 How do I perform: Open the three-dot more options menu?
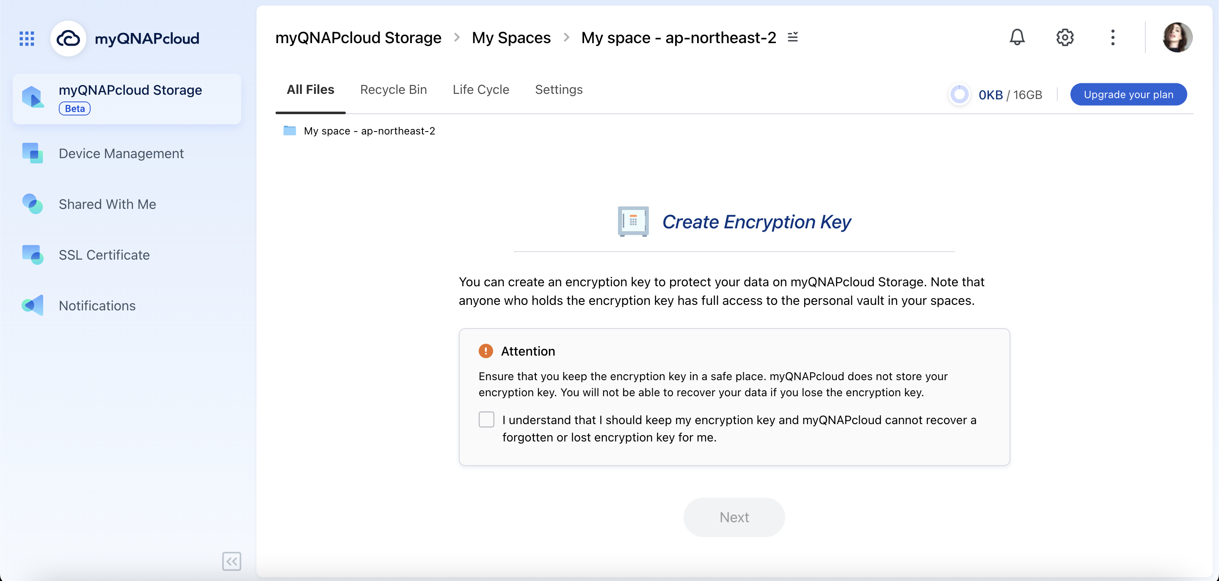pyautogui.click(x=1112, y=37)
